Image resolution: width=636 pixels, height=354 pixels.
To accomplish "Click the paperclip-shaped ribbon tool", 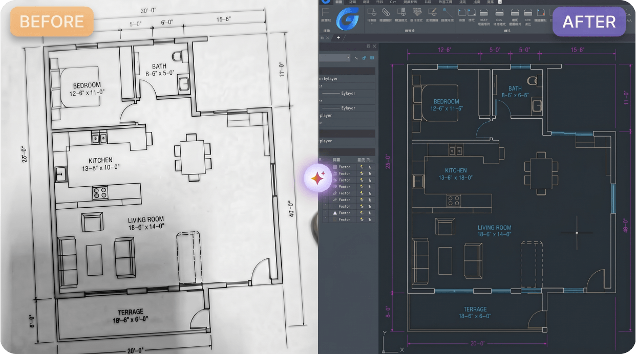I will coord(386,12).
